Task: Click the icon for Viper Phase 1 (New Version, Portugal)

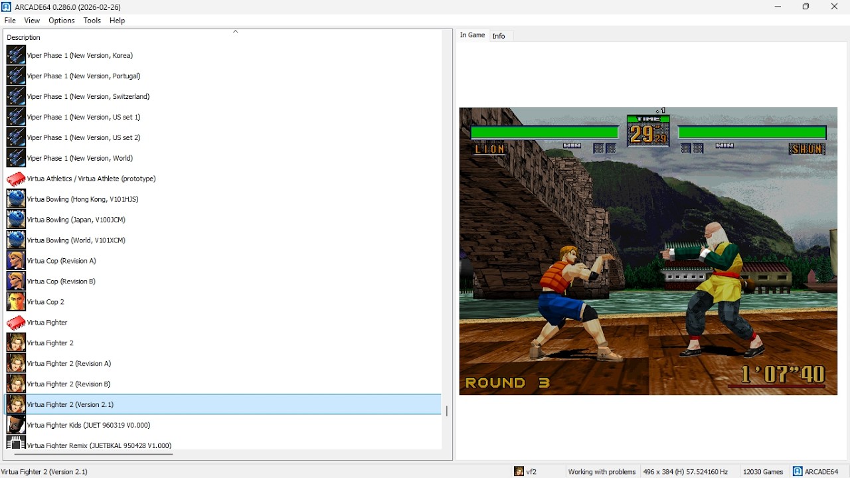Action: (x=16, y=76)
